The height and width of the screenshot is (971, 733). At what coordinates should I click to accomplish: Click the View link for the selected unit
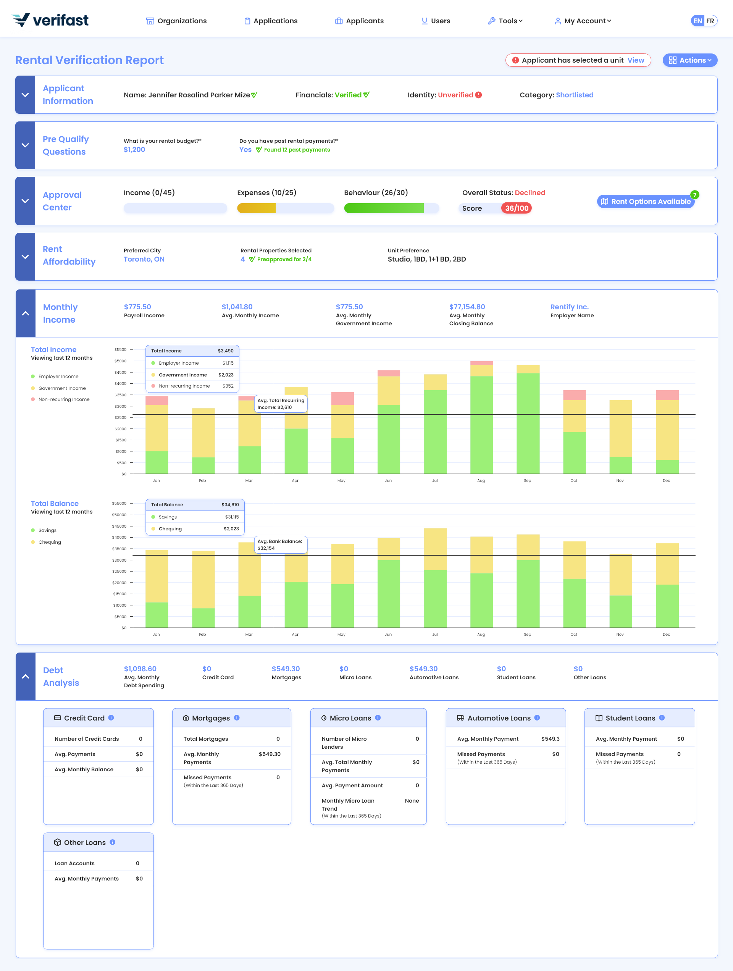coord(636,60)
